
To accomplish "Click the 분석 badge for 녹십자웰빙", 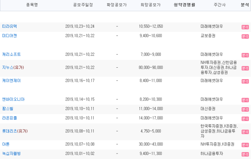I will (x=245, y=154).
